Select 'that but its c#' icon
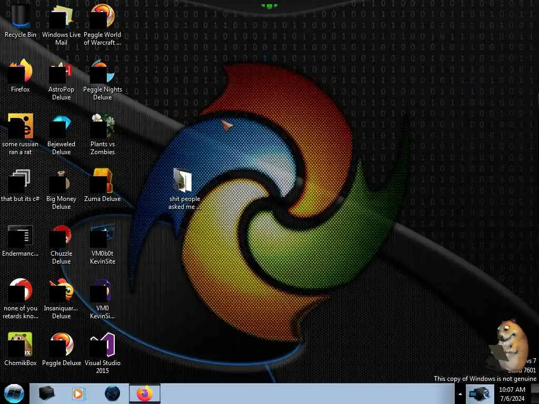539x404 pixels. point(21,185)
